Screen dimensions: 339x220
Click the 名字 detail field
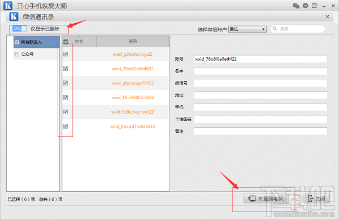point(260,71)
